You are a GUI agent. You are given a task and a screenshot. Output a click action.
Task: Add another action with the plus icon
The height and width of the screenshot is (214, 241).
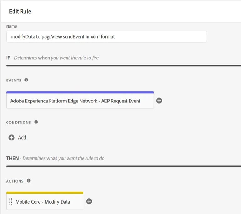click(x=89, y=201)
